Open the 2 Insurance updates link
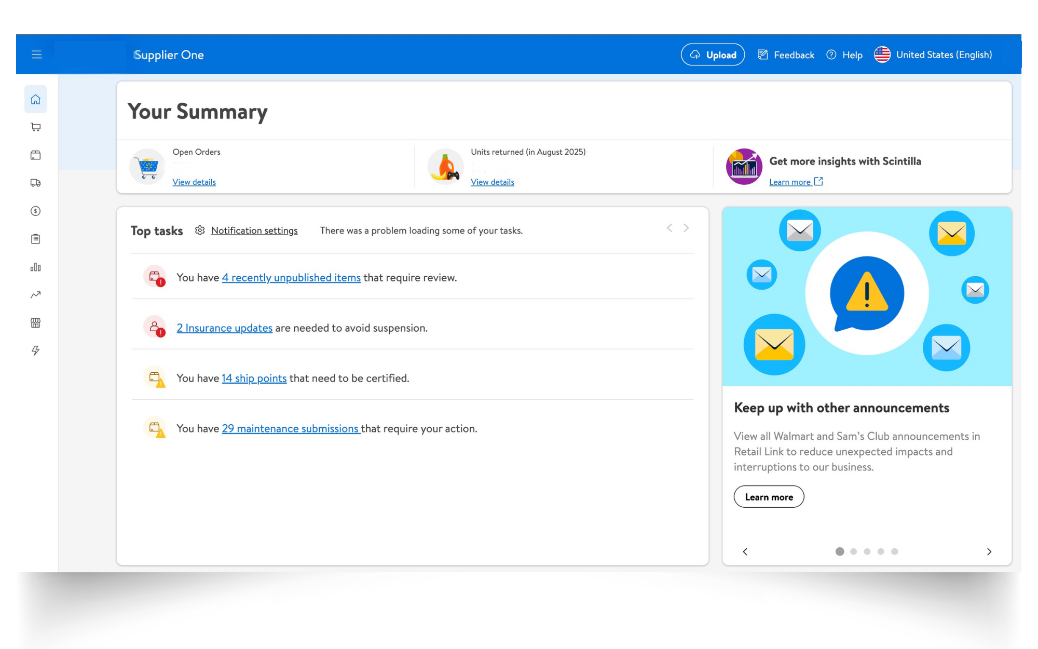Viewport: 1038px width, 649px height. pos(224,328)
